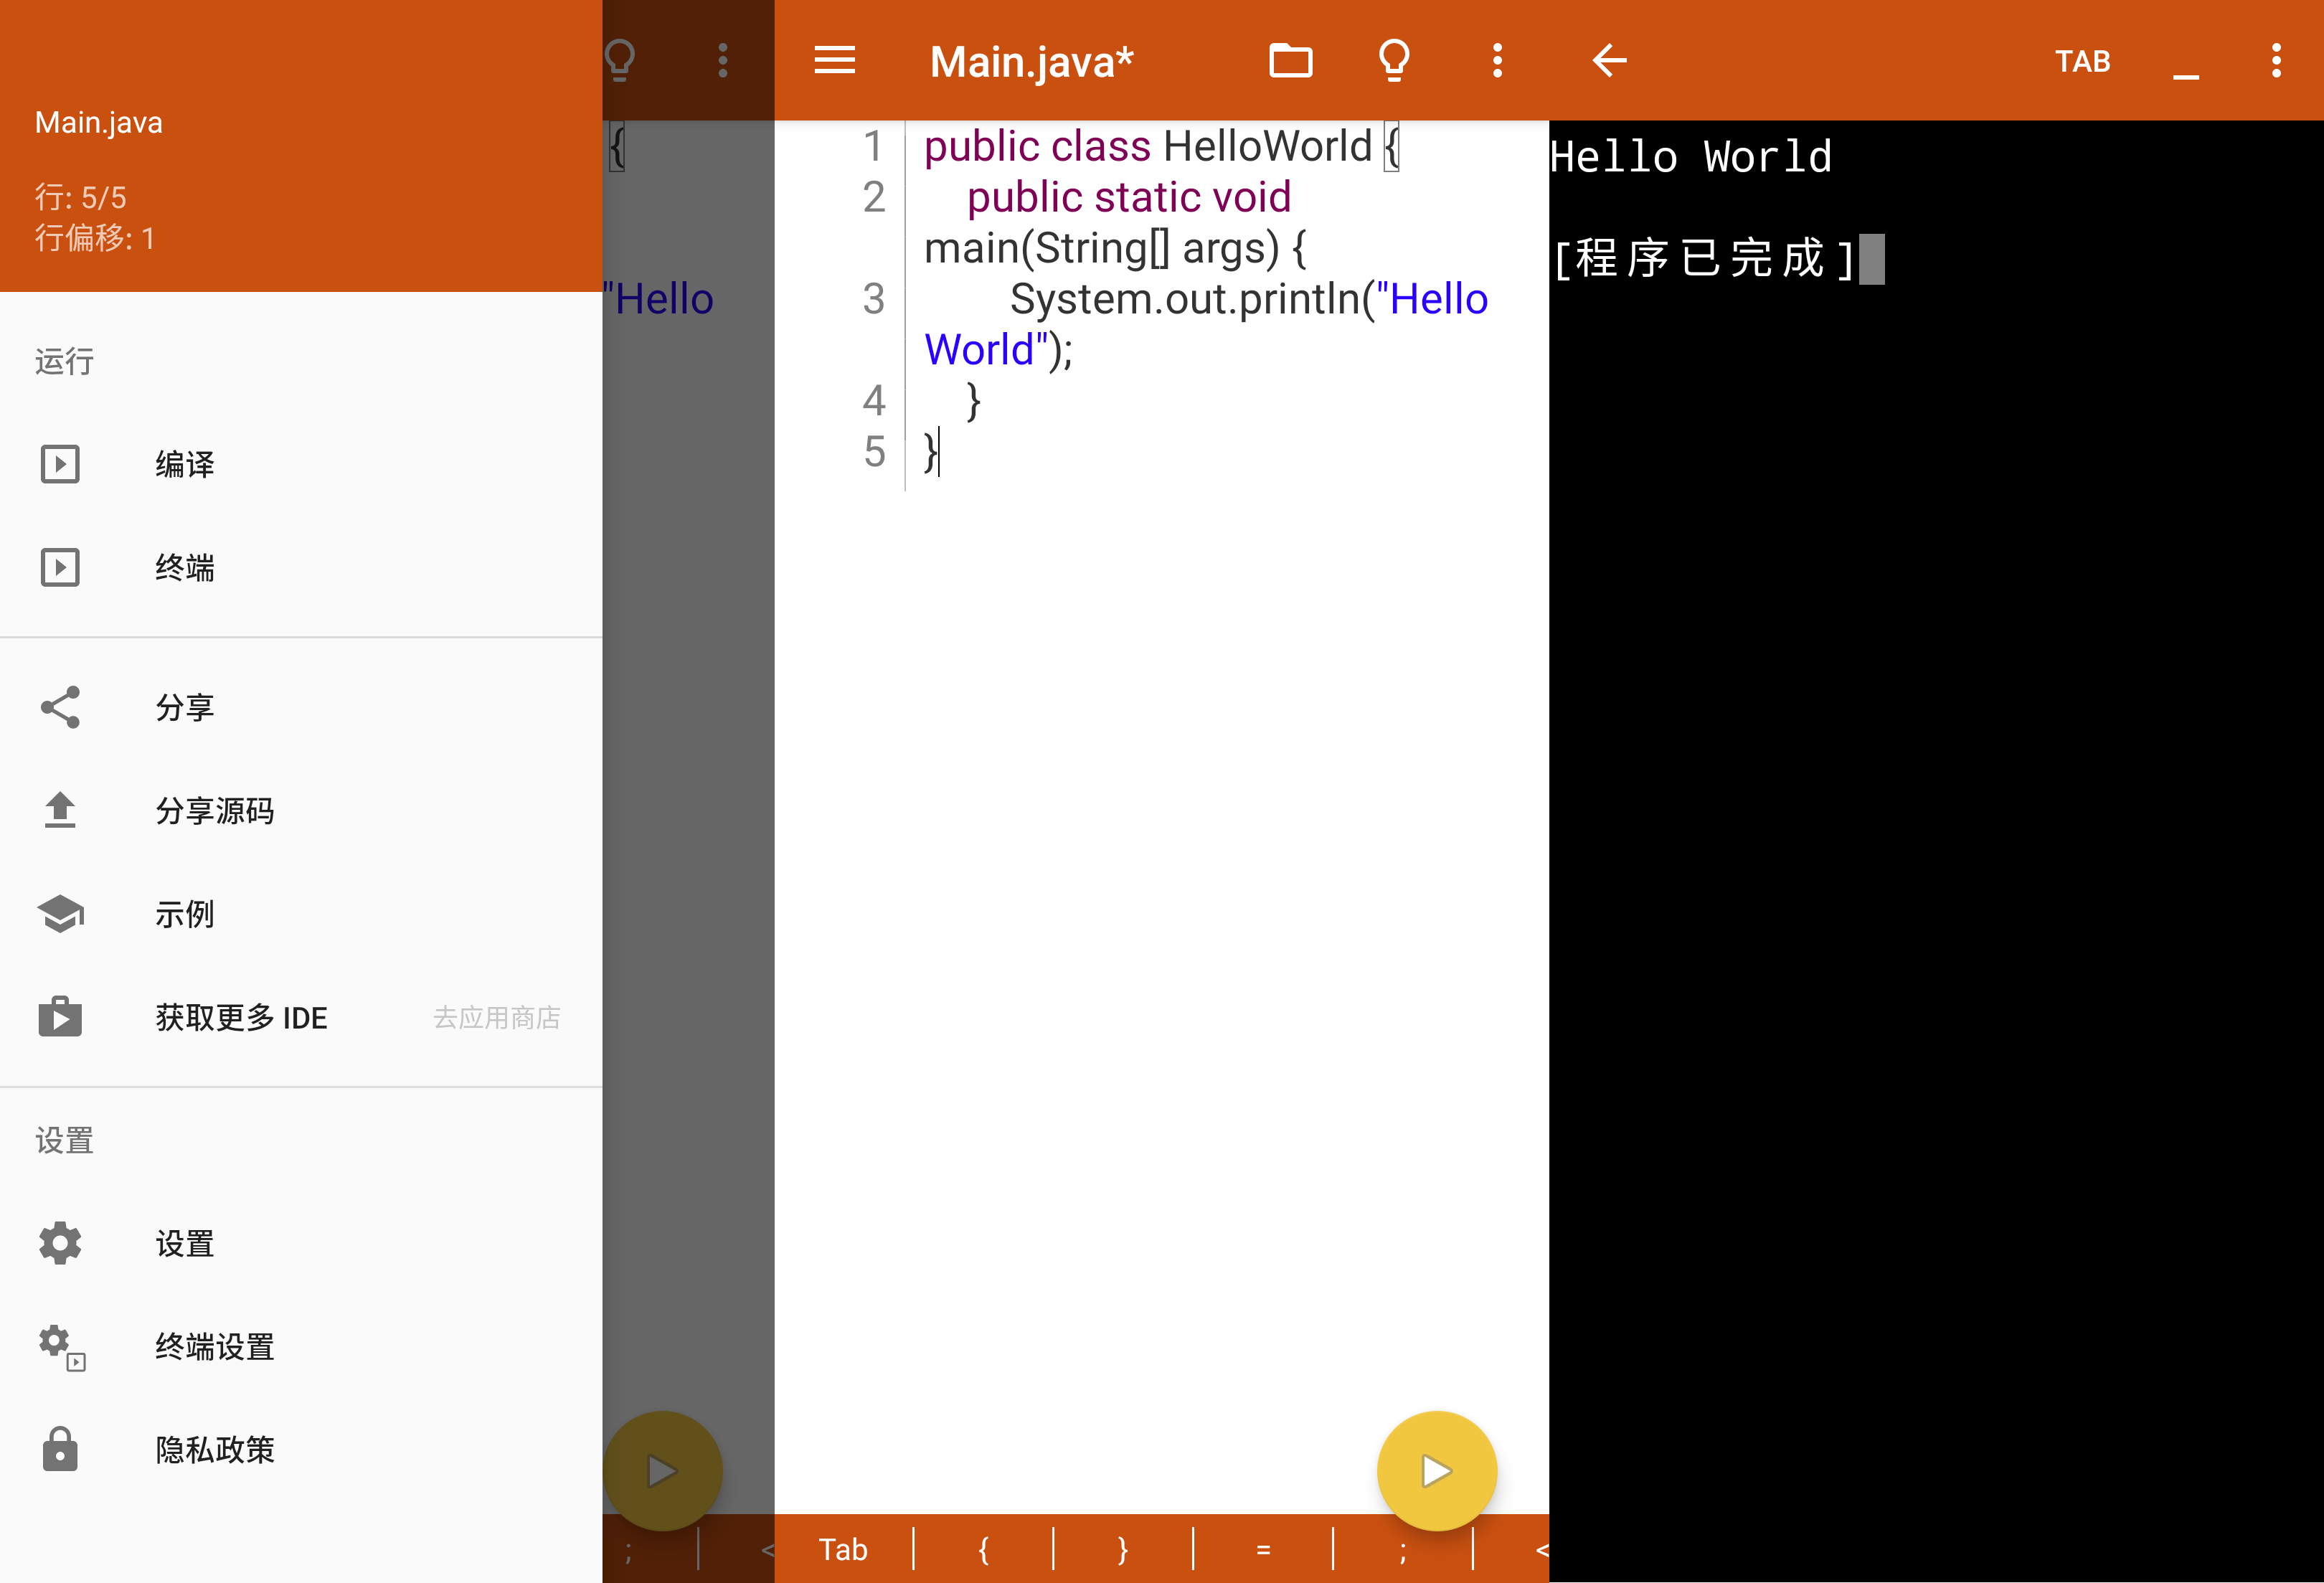Open 终端设置 terminal settings
The height and width of the screenshot is (1583, 2324).
click(x=214, y=1347)
